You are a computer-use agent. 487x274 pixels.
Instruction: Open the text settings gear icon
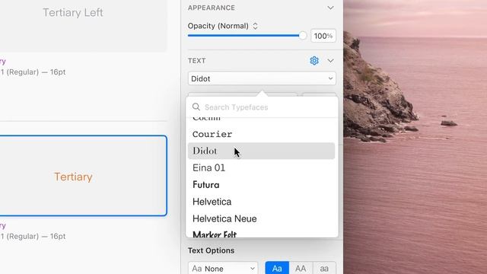tap(314, 61)
